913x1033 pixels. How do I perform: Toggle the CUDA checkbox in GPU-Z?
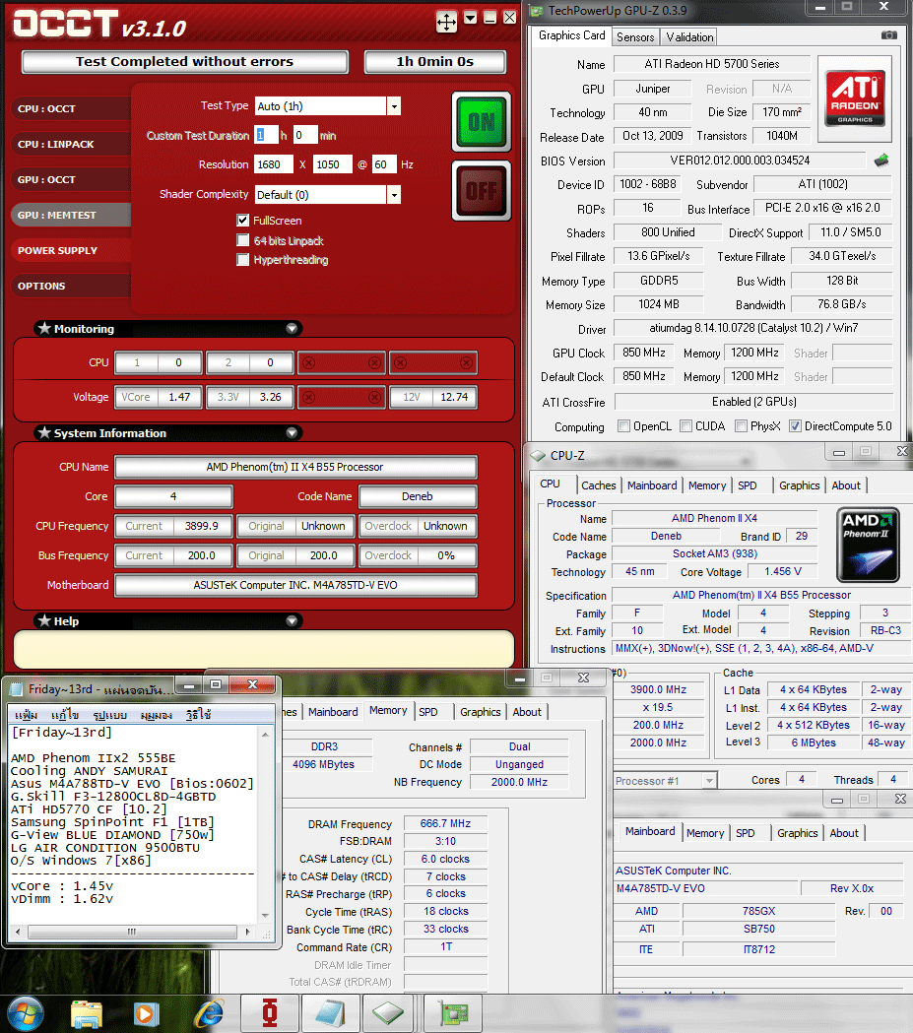685,426
